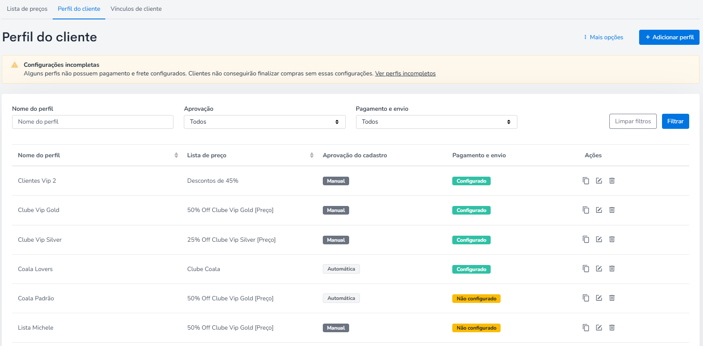Open the Pagamento e envio filter dropdown
Viewport: 703px width, 346px height.
pos(436,122)
